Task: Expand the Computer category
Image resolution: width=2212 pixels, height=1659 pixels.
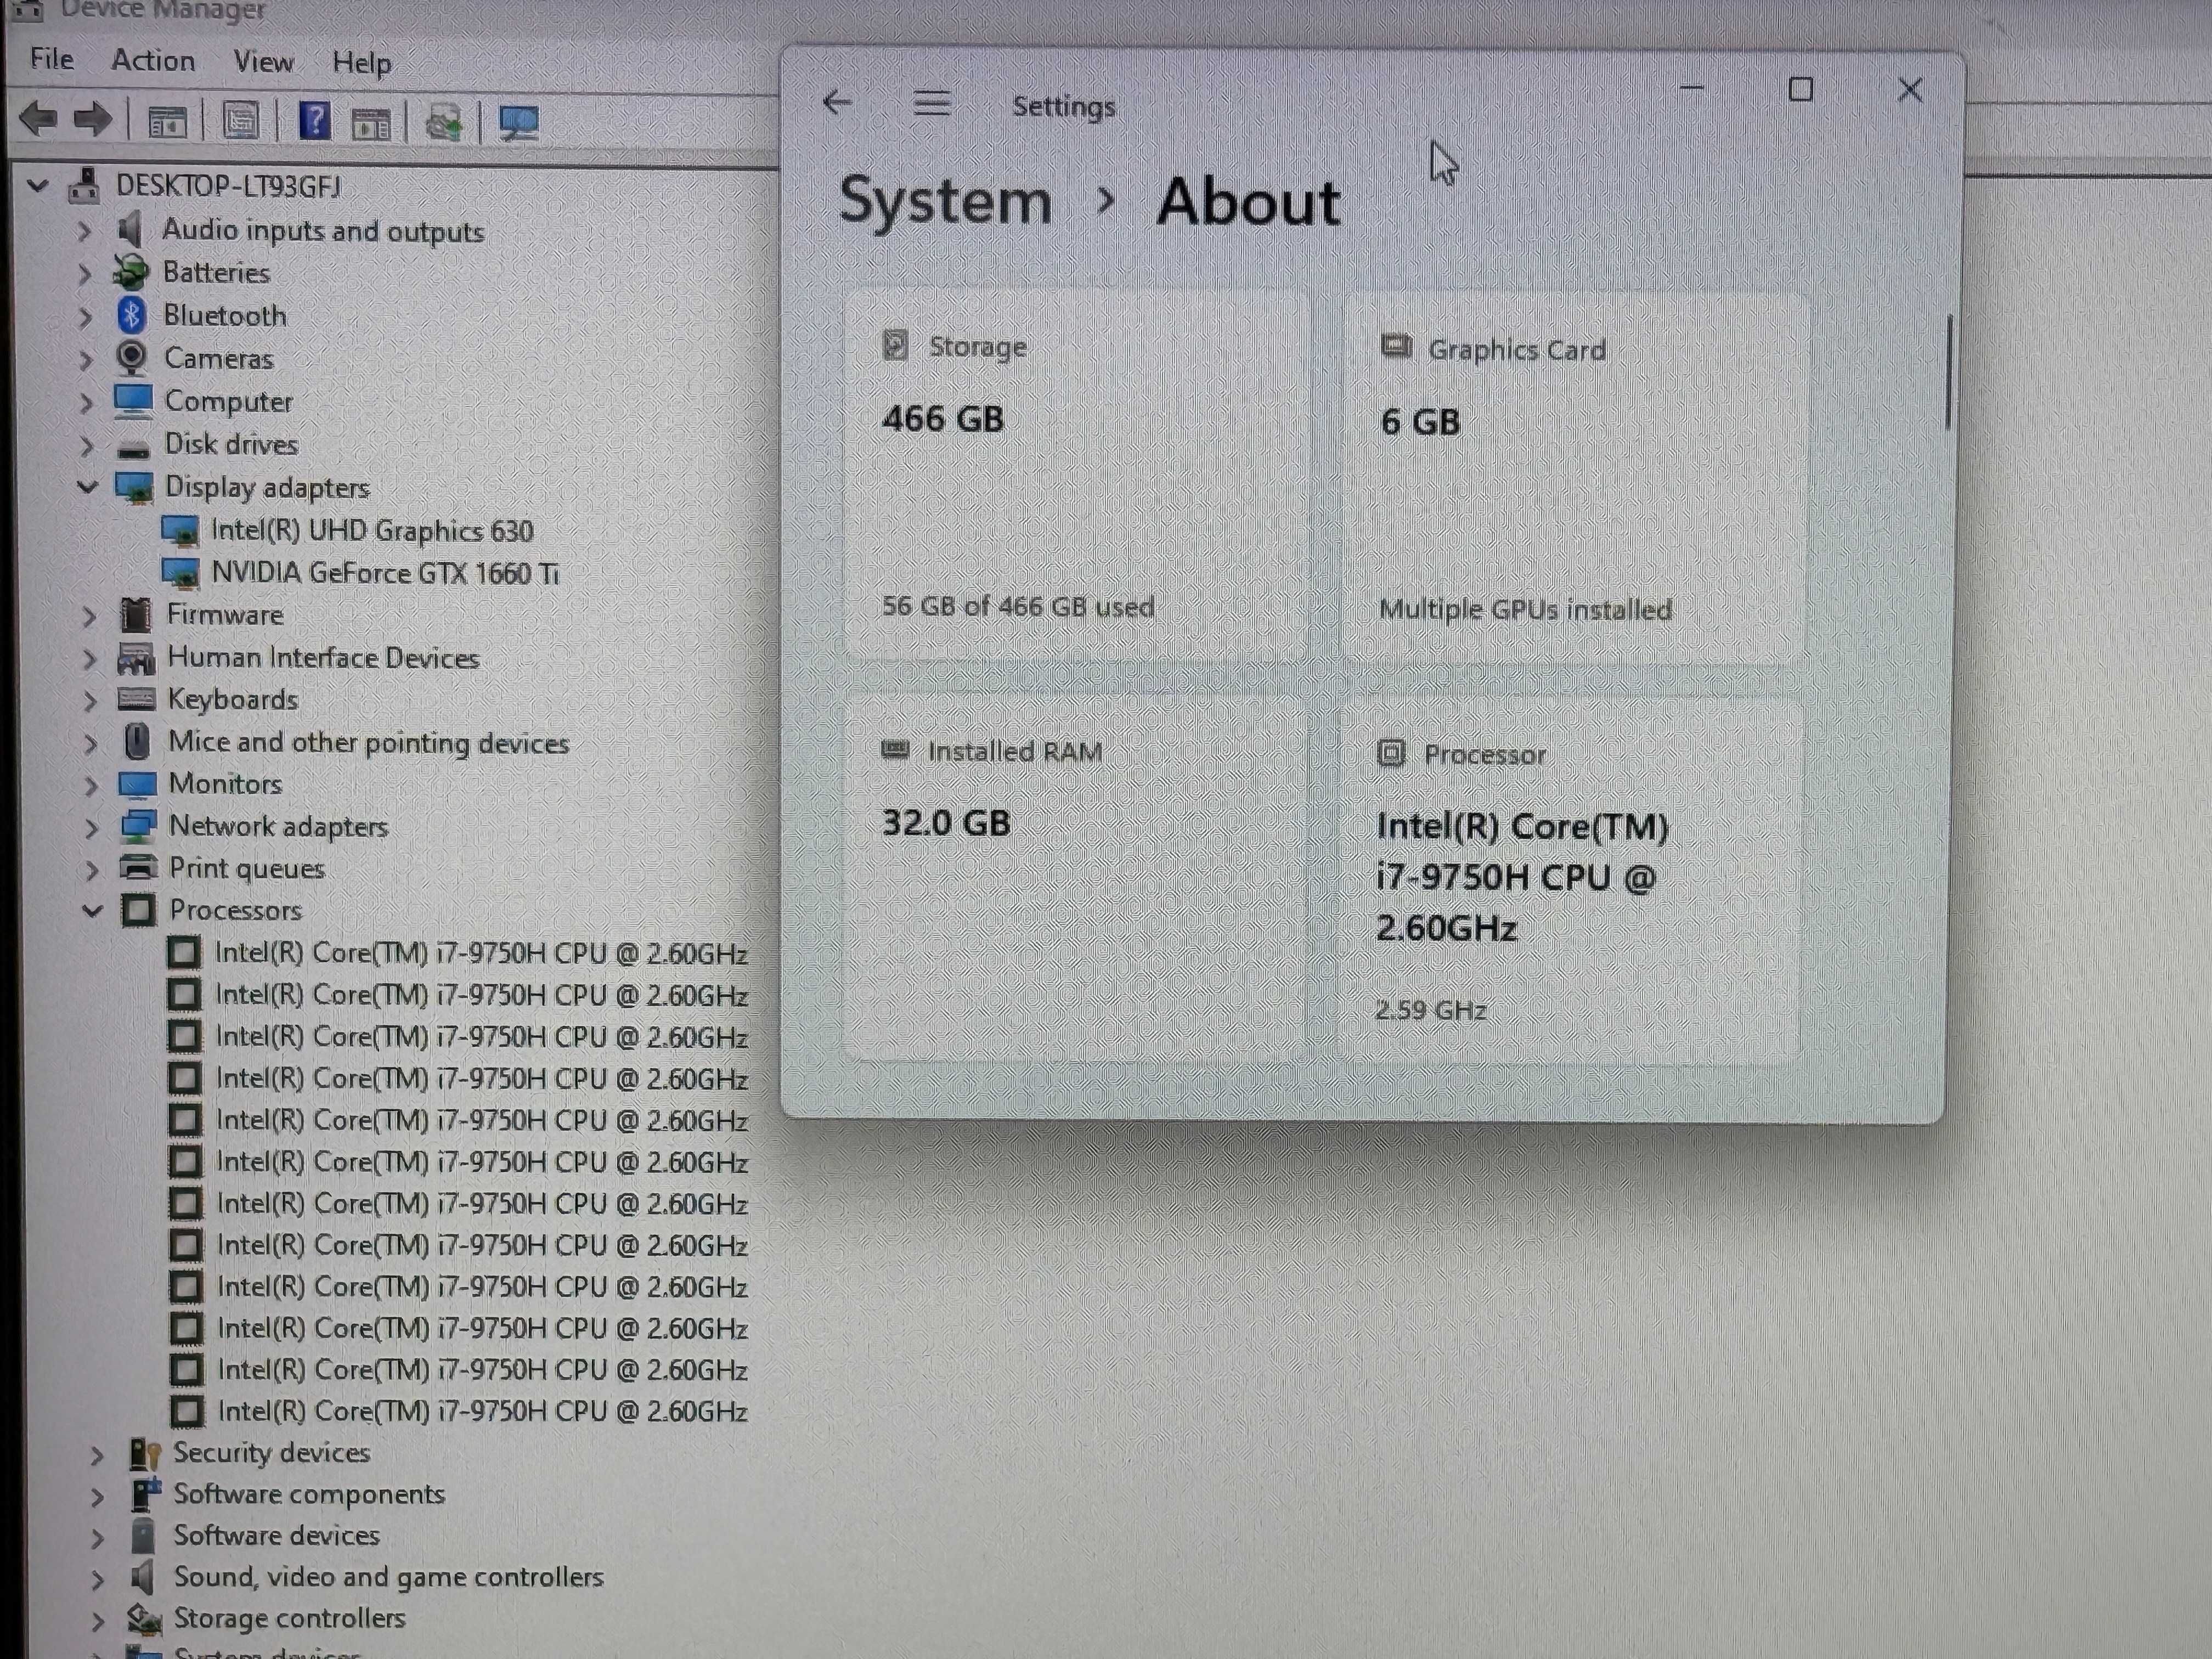Action: pos(86,402)
